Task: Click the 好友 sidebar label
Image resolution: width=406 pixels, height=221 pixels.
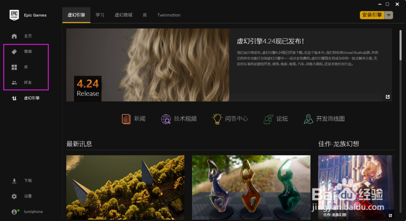Action: coord(28,82)
